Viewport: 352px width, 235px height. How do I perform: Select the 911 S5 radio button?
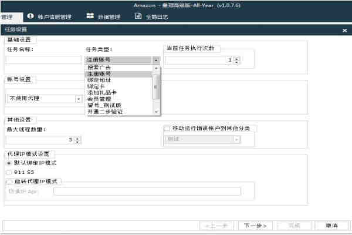click(x=9, y=172)
